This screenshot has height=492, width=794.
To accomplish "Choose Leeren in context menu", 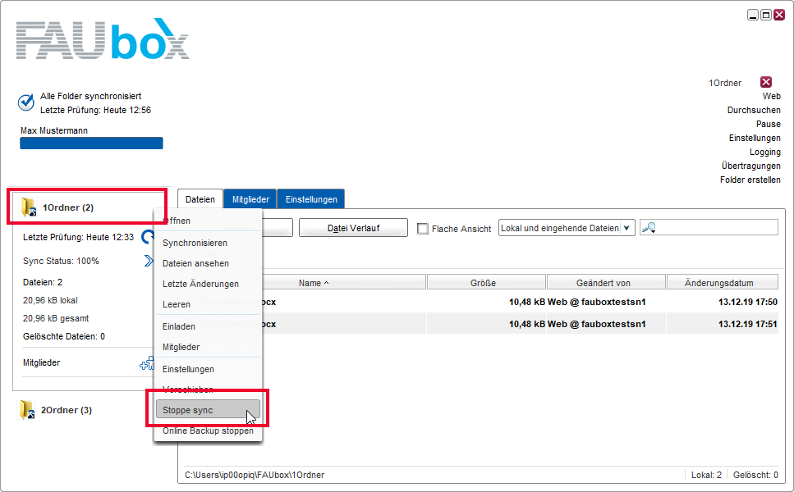I will (x=177, y=304).
